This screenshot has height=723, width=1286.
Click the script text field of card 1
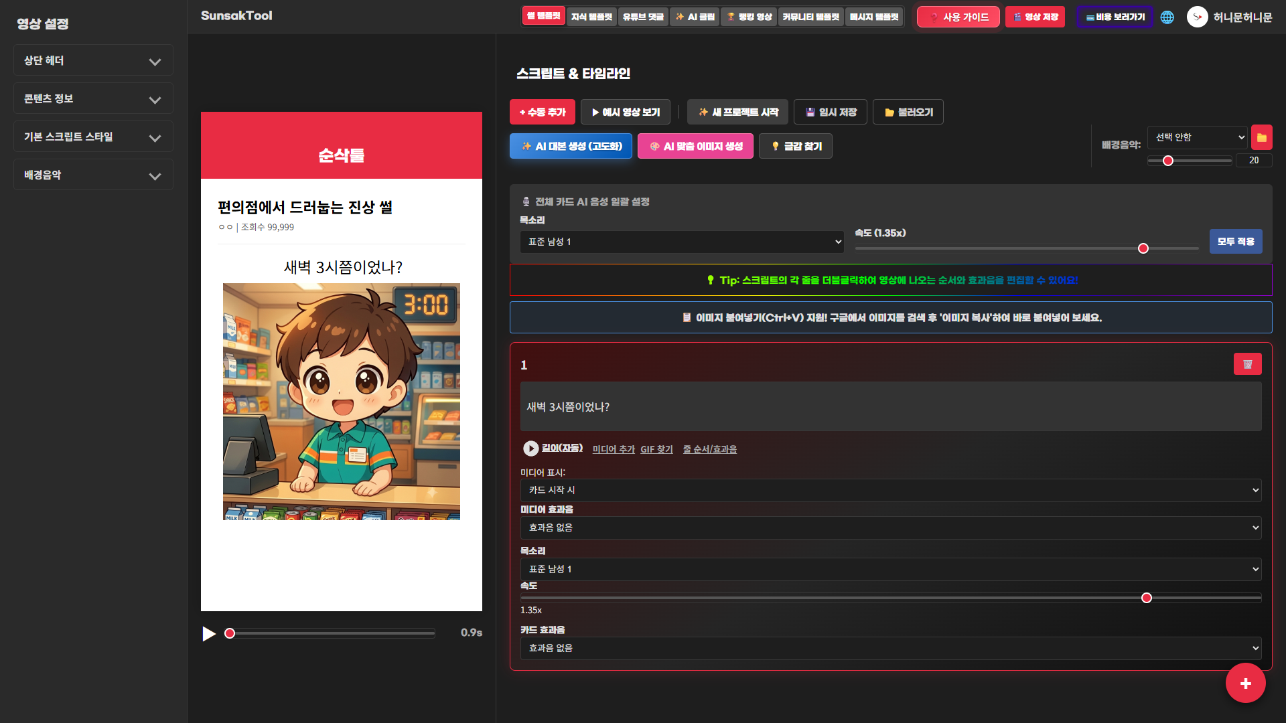[891, 406]
